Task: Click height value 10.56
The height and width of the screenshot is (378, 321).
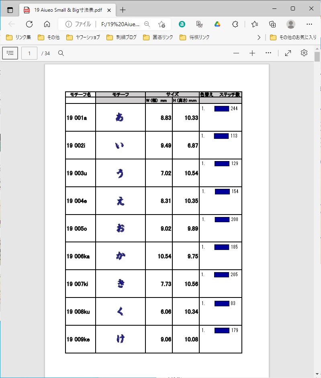Action: [x=191, y=284]
